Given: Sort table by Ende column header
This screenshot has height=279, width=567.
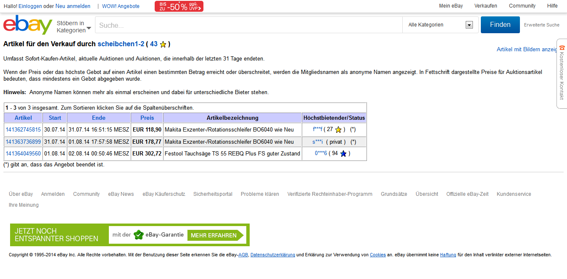Looking at the screenshot, I should [x=99, y=118].
